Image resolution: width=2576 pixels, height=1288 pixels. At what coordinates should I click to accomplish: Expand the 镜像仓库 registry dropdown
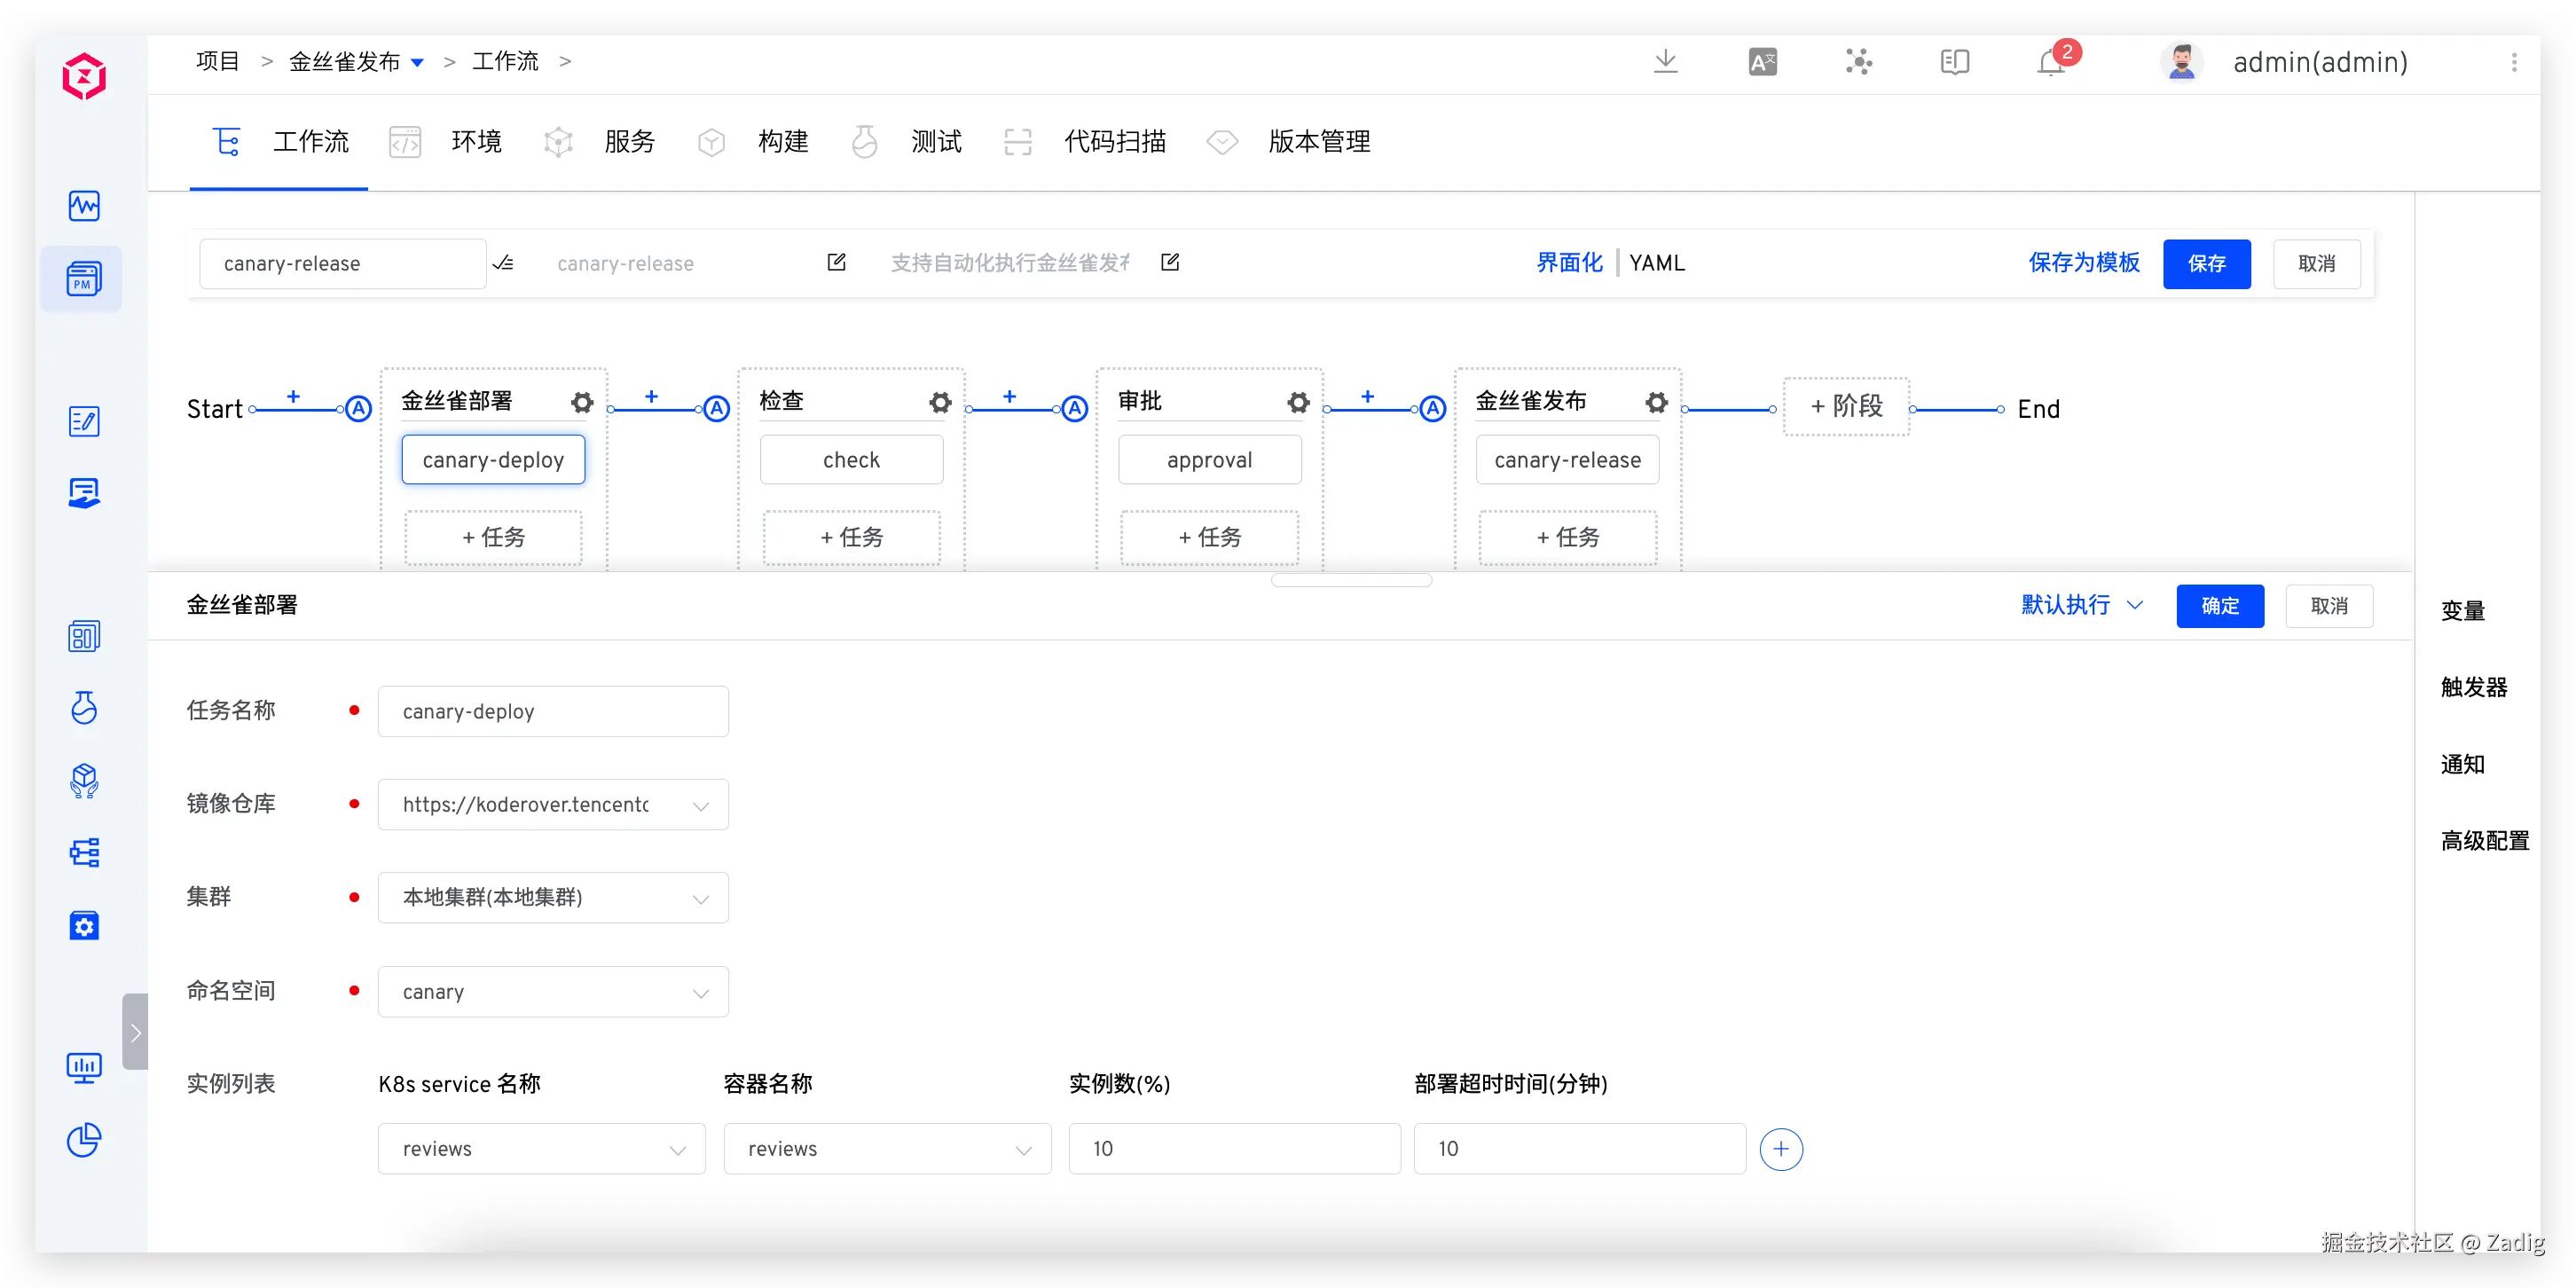tap(553, 805)
